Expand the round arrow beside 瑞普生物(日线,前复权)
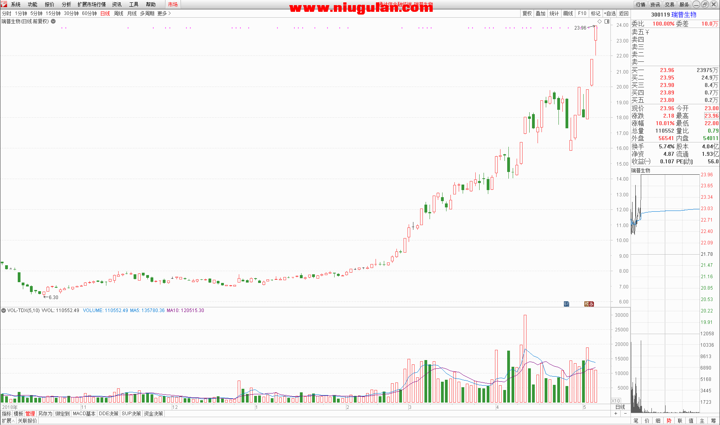This screenshot has height=425, width=720. [x=53, y=22]
